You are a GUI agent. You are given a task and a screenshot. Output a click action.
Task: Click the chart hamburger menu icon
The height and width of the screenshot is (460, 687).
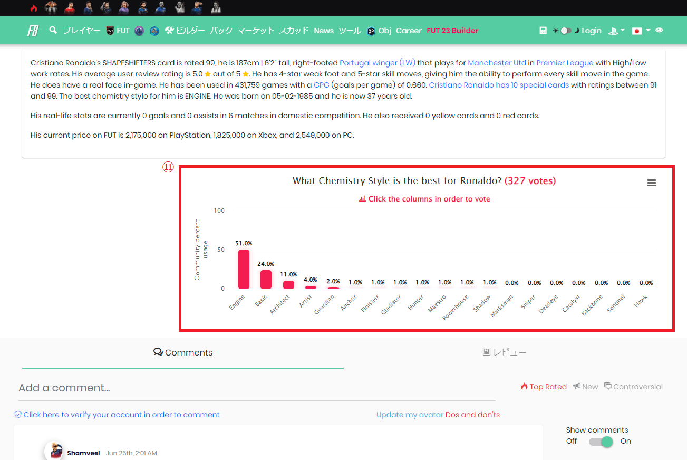[x=652, y=183]
